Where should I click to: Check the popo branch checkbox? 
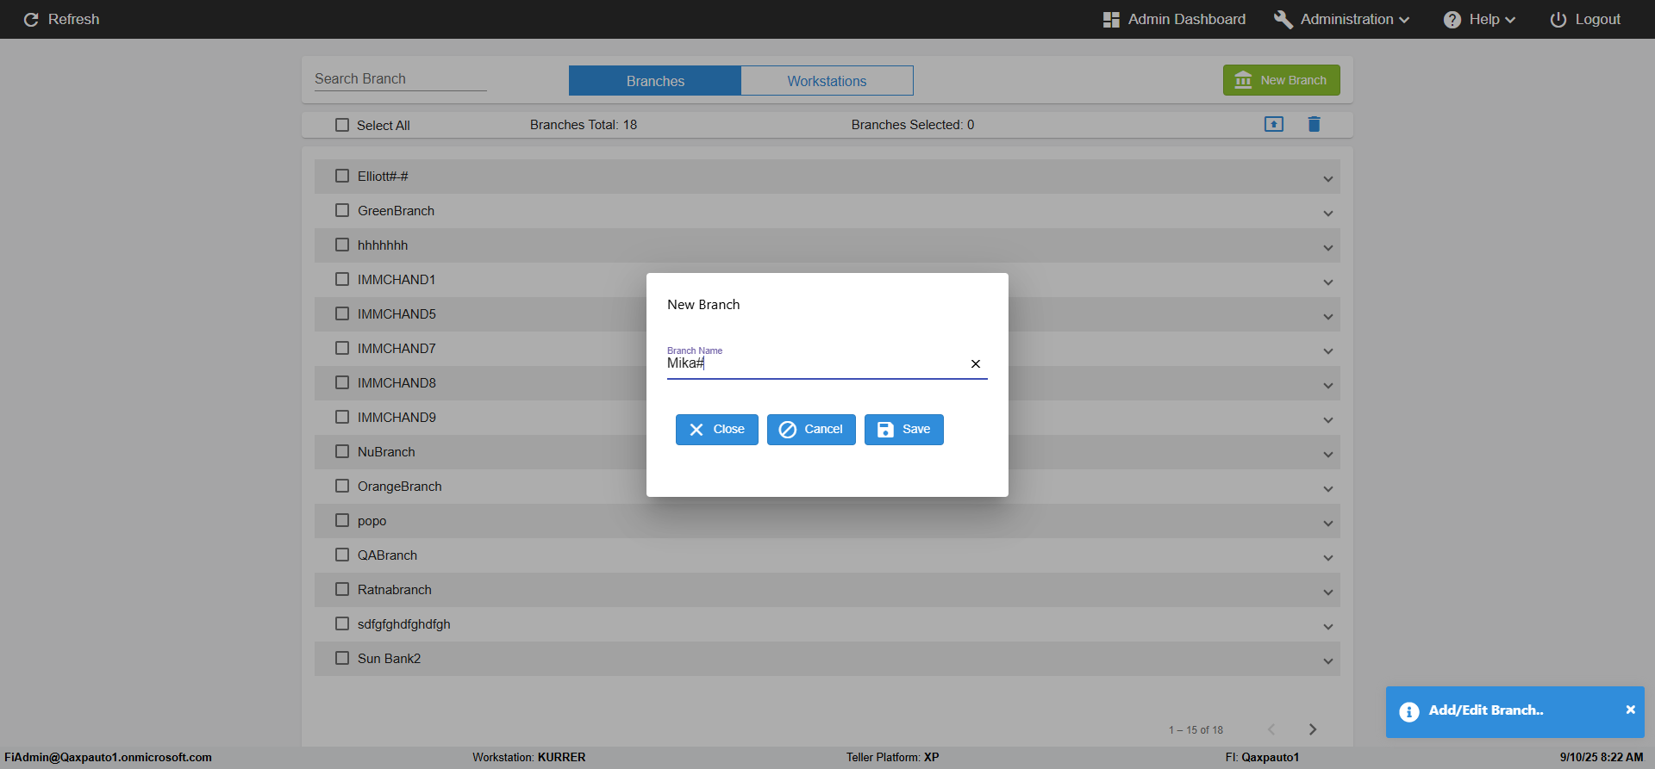tap(342, 520)
